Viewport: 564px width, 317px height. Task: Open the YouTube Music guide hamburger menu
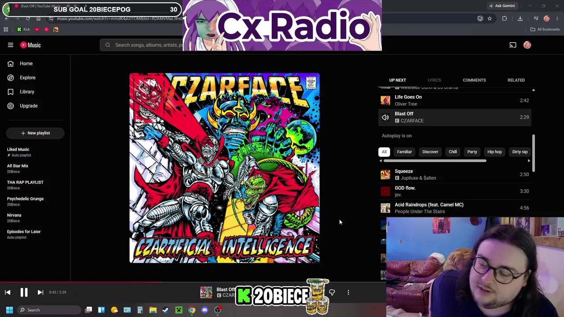[x=11, y=45]
